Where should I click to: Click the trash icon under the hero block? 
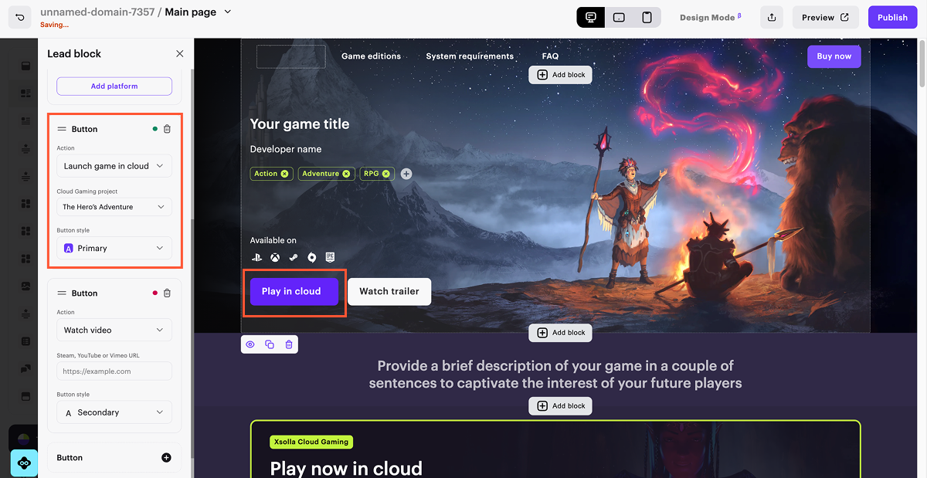pos(289,344)
